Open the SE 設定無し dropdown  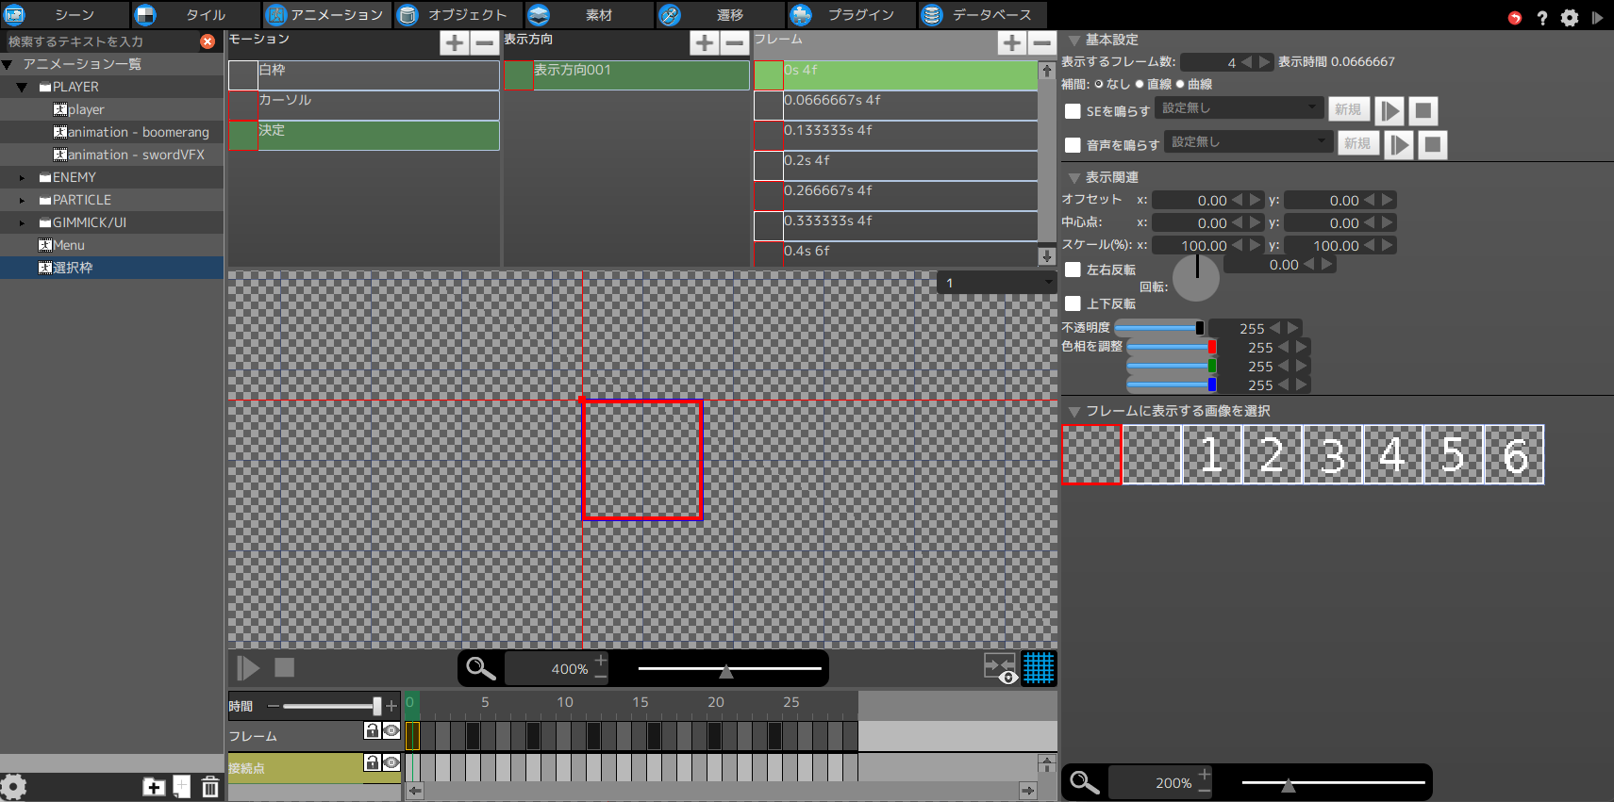(x=1240, y=108)
